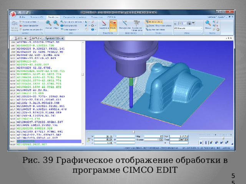This screenshot has width=246, height=184.
Task: Expand the Simular archivo dropdown arrow
Action: click(x=38, y=22)
